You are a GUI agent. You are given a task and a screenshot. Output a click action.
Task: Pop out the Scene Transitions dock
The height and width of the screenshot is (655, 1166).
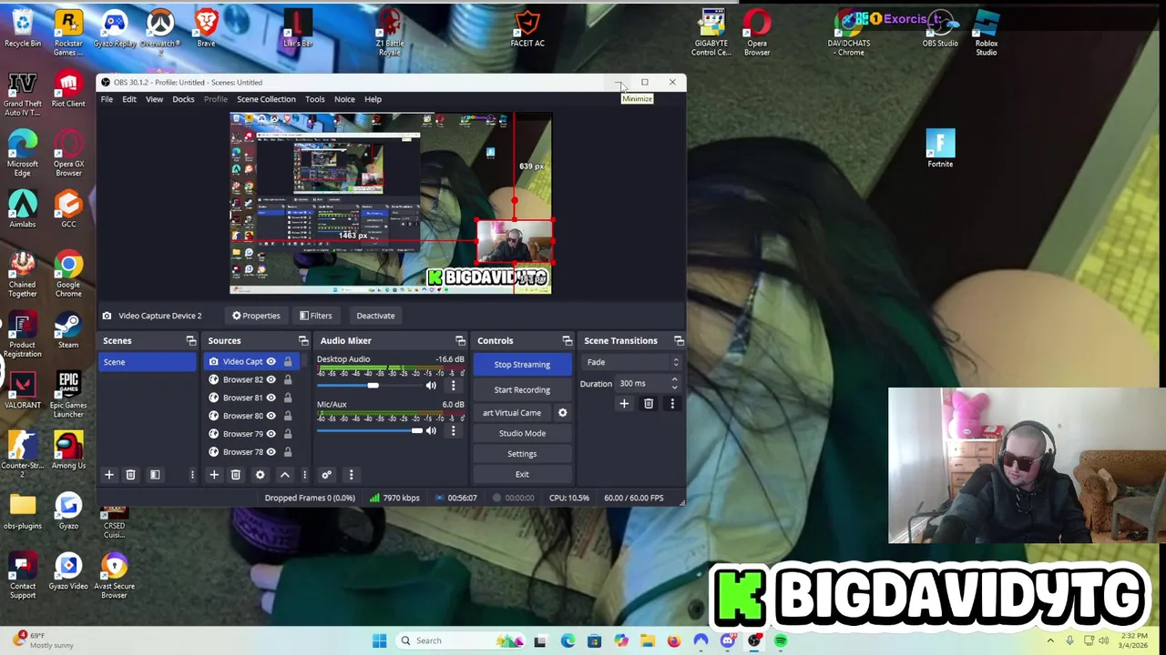click(679, 340)
